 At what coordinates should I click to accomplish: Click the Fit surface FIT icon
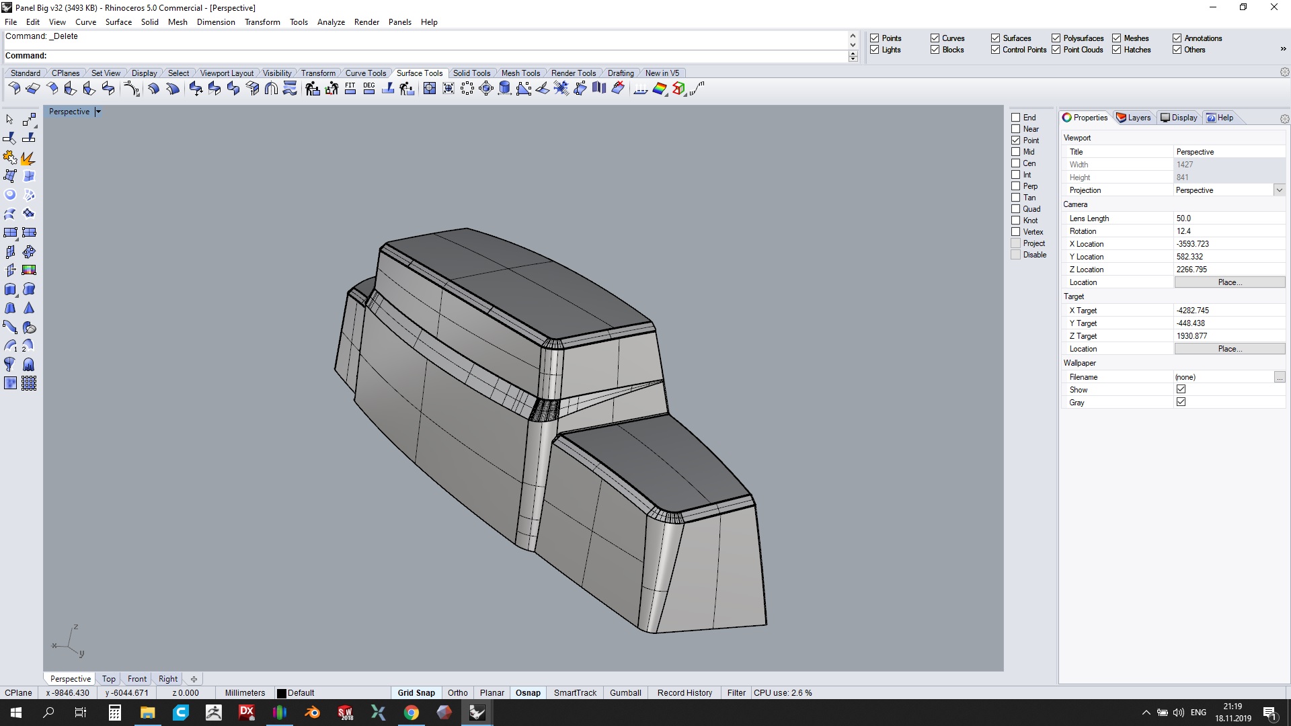pos(350,89)
